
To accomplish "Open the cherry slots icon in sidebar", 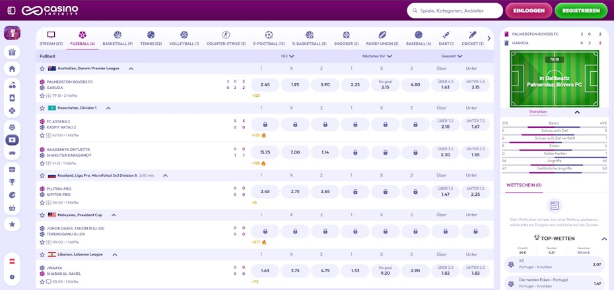I will (x=12, y=85).
